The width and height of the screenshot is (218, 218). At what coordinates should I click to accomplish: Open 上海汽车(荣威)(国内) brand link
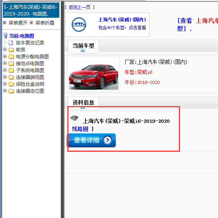[122, 20]
